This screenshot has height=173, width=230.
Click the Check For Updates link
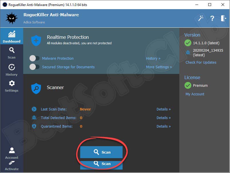tap(201, 62)
